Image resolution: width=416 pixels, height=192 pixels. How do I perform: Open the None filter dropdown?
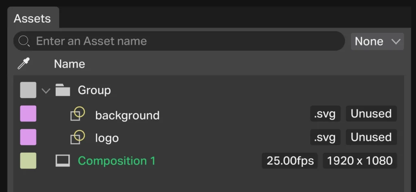tap(377, 41)
